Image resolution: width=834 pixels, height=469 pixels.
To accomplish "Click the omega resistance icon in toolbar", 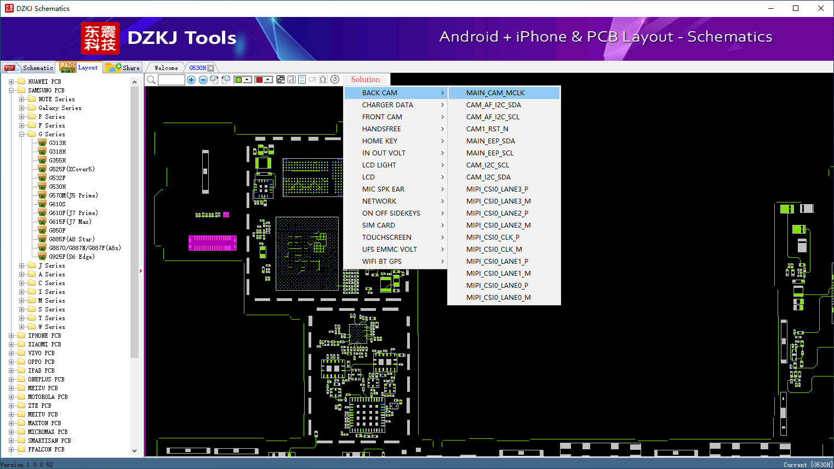I will pyautogui.click(x=323, y=79).
